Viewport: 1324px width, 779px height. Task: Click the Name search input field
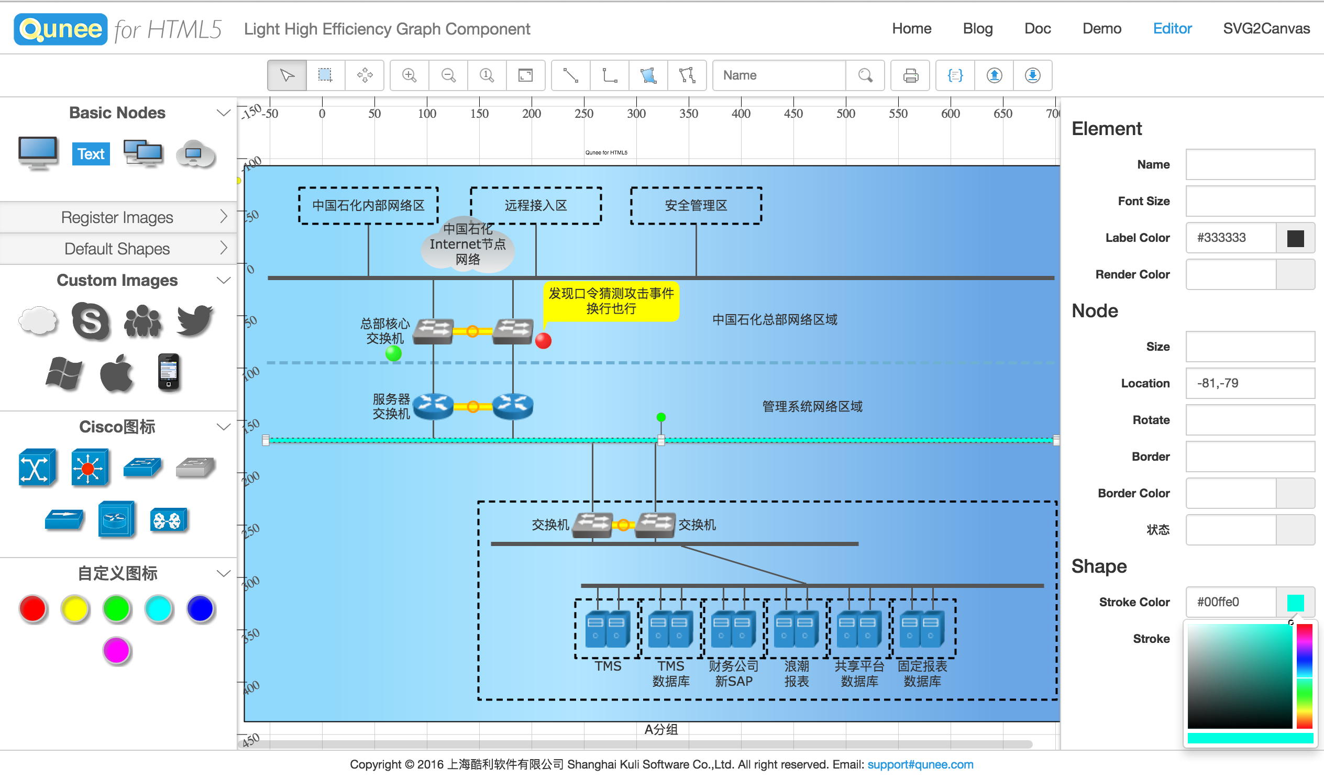tap(779, 75)
